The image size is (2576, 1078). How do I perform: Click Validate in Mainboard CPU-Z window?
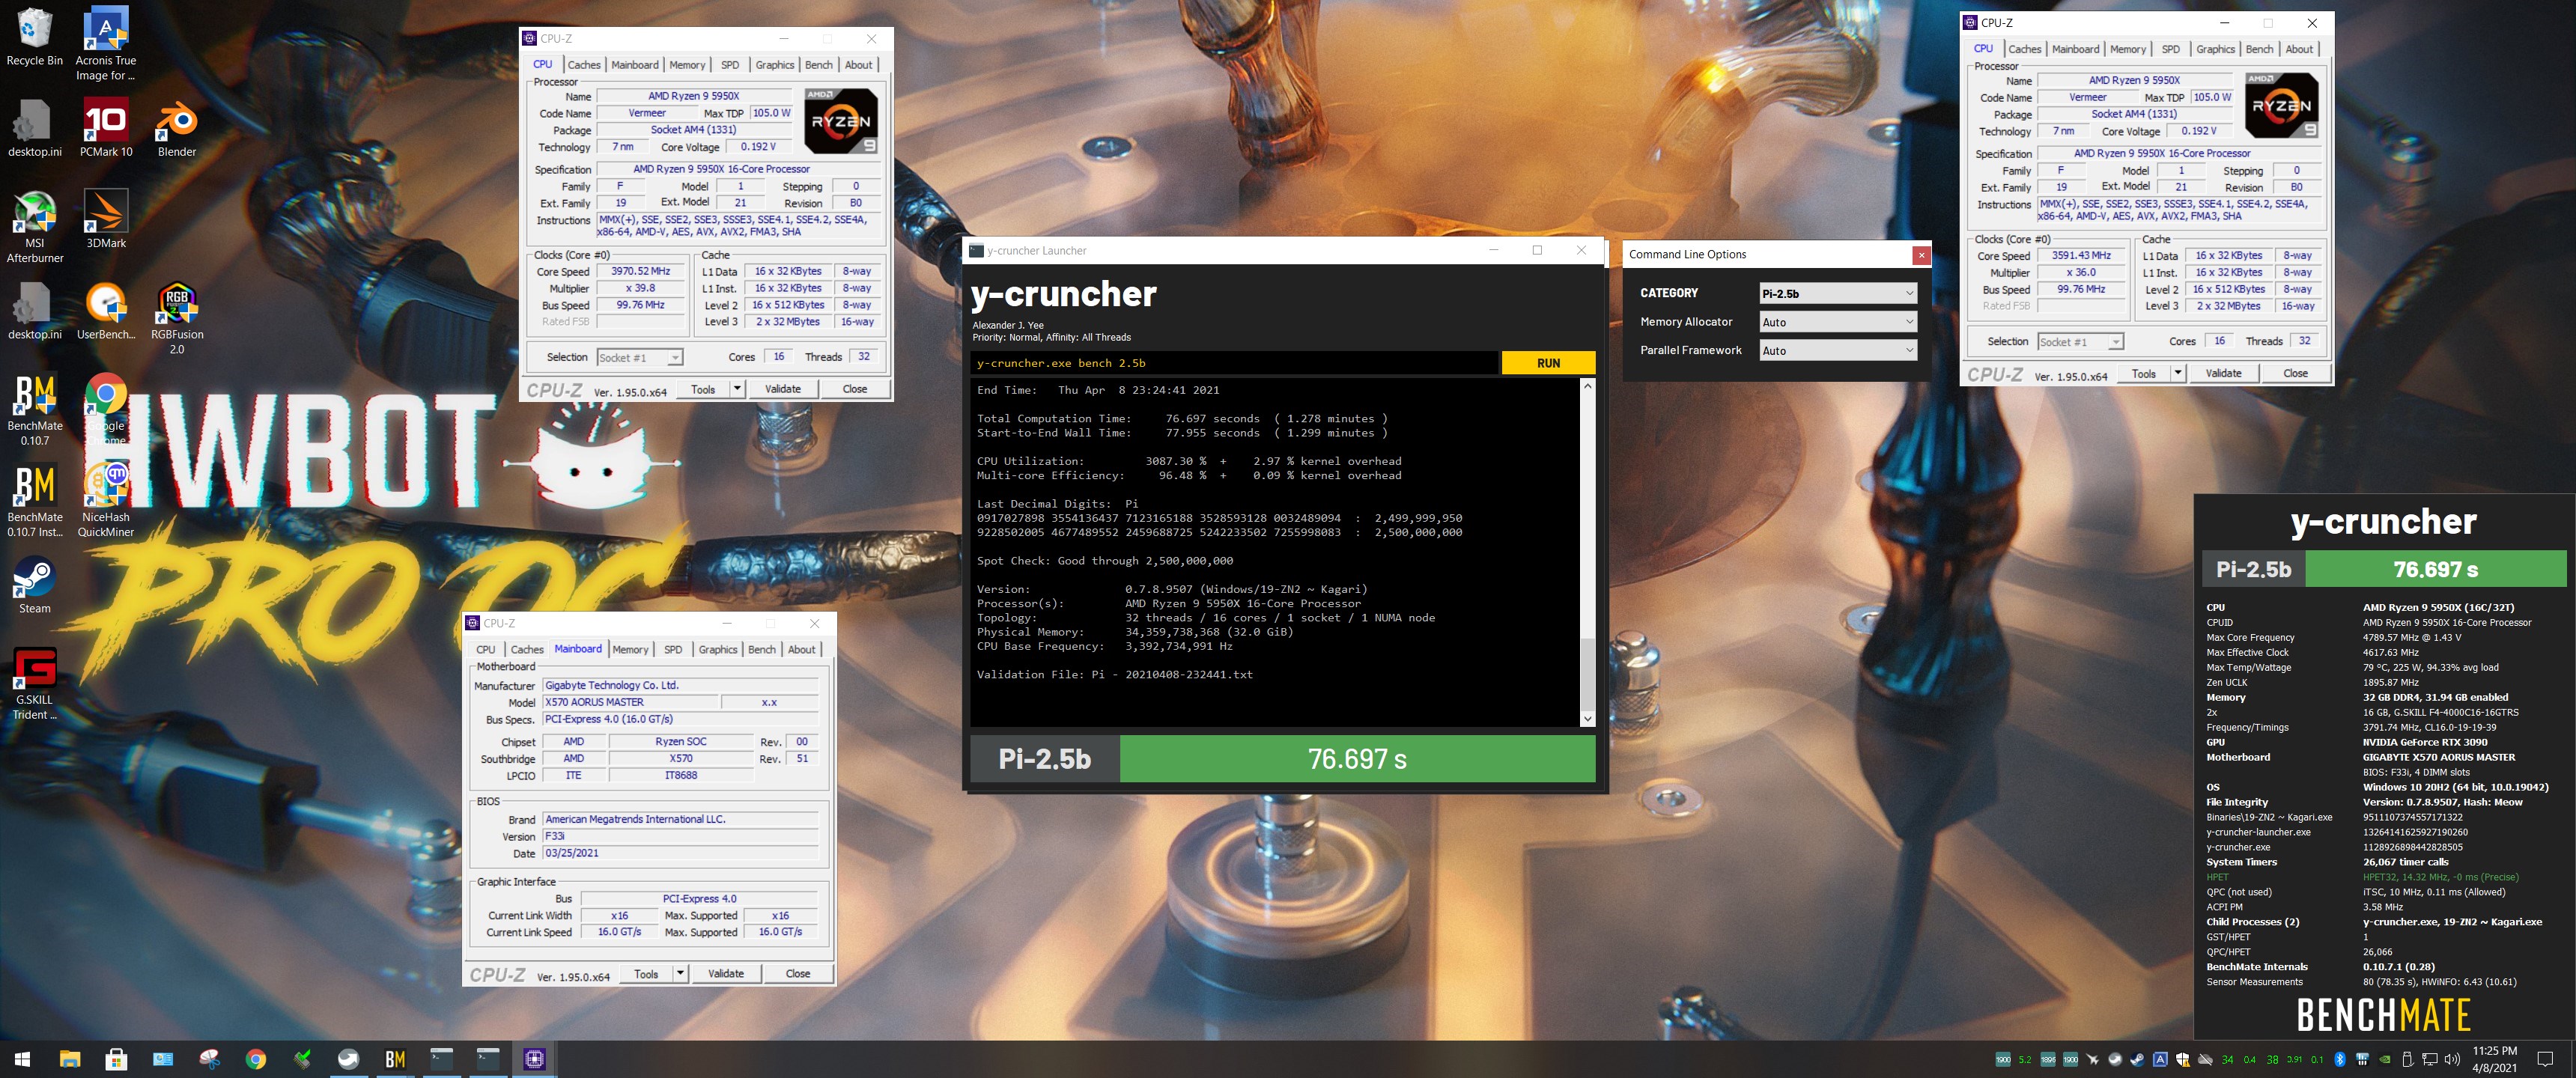point(726,973)
